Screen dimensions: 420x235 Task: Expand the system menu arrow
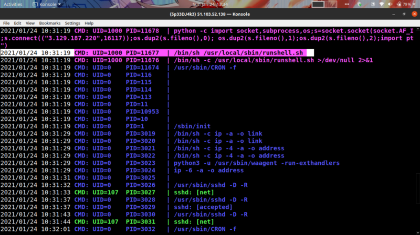pos(414,5)
